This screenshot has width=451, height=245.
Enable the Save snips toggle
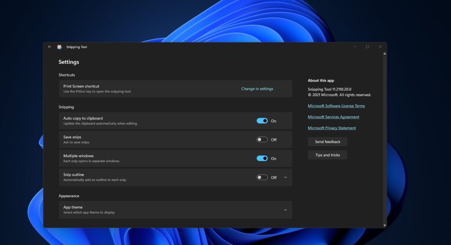point(262,140)
